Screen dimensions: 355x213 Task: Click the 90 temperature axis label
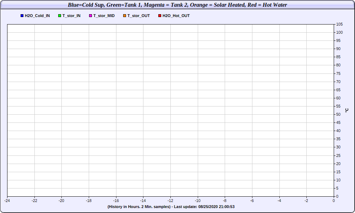click(x=338, y=49)
